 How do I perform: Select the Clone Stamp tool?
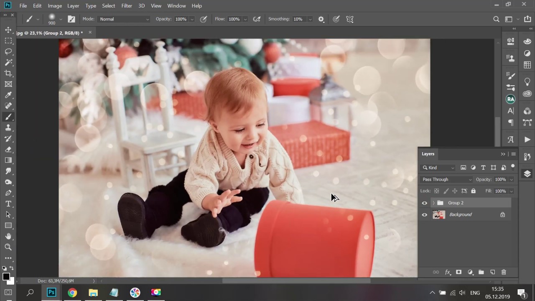pos(8,128)
